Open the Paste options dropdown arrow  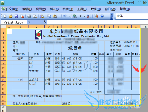[59, 16]
